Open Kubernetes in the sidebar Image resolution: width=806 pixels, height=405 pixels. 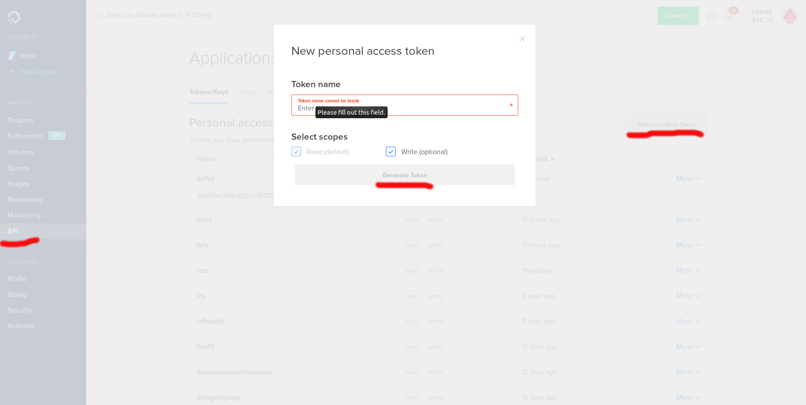click(x=25, y=136)
